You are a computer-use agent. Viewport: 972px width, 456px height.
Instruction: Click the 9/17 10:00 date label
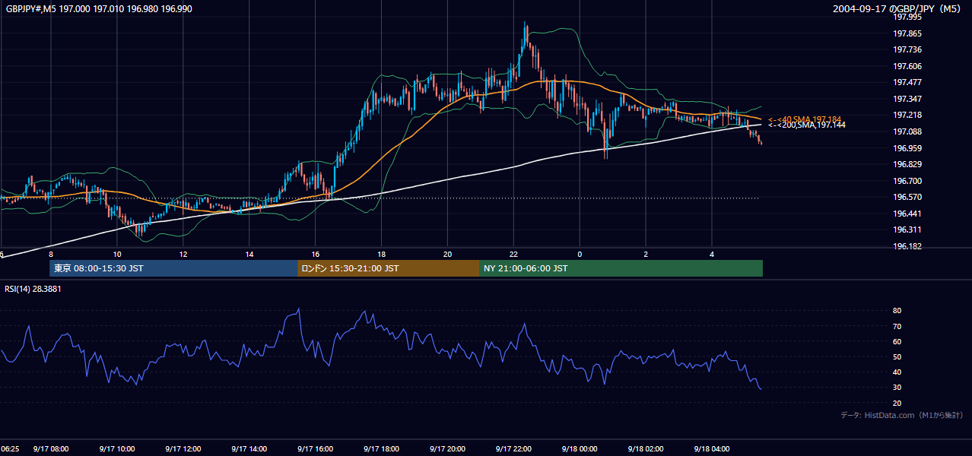click(x=117, y=449)
